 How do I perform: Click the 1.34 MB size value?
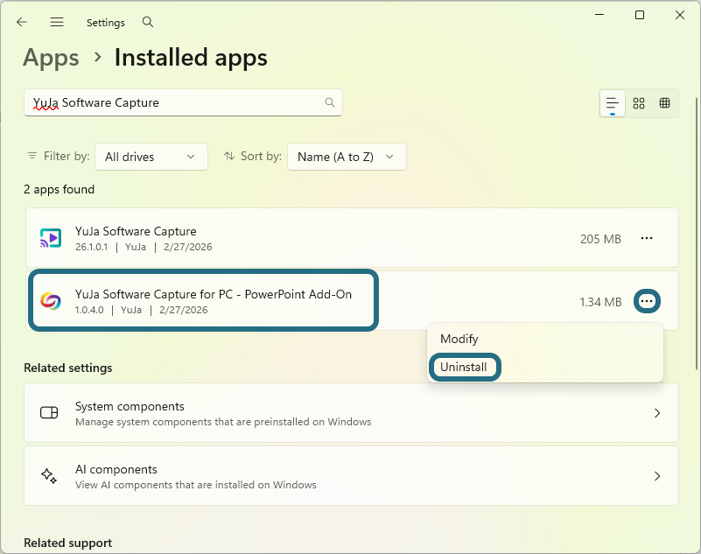pos(600,302)
